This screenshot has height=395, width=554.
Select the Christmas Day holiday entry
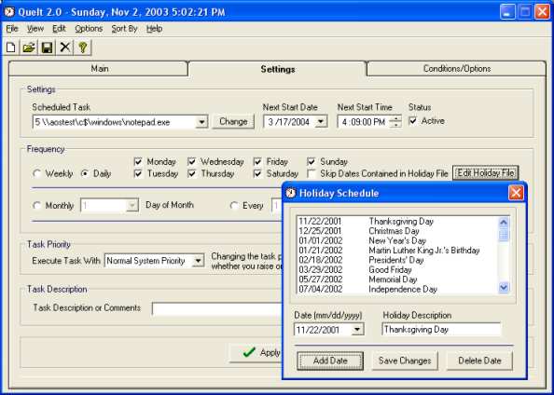click(x=397, y=231)
